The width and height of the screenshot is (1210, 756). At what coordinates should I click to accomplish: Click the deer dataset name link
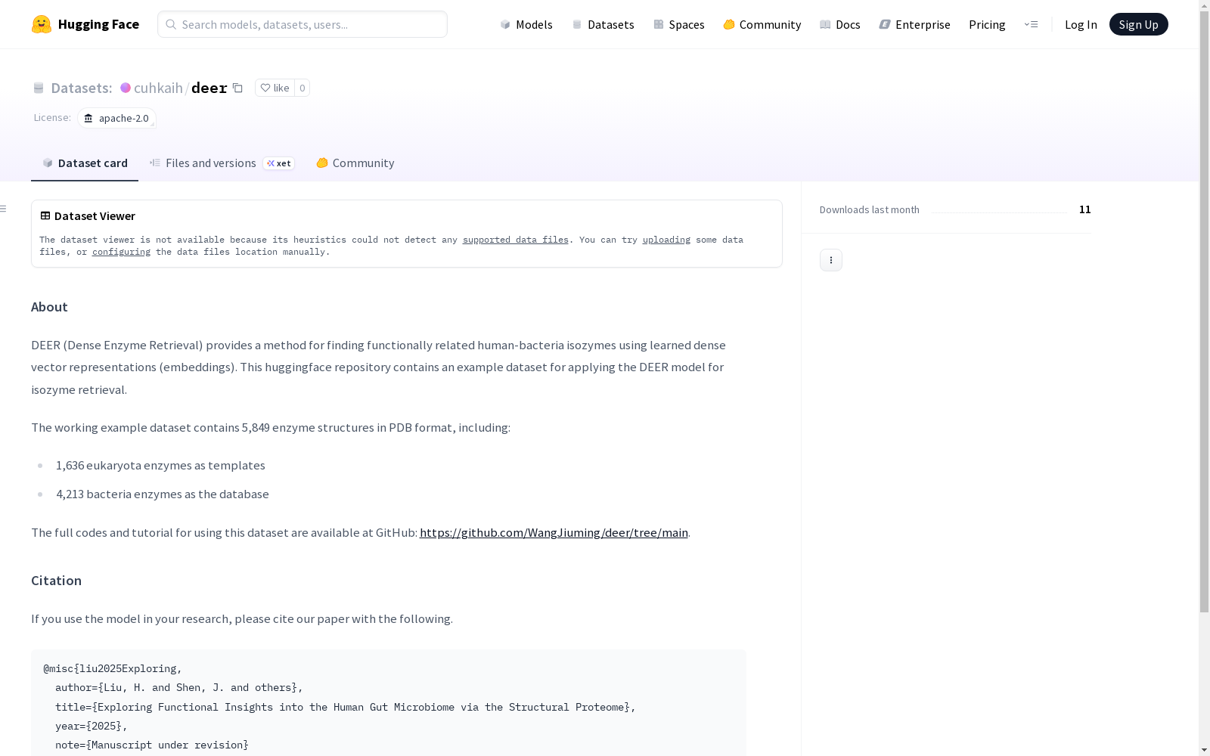coord(209,88)
